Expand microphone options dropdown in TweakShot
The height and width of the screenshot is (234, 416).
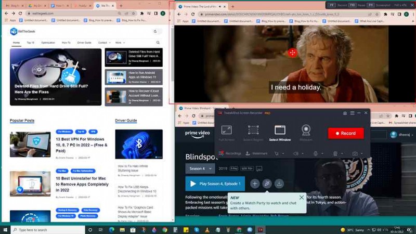click(322, 153)
